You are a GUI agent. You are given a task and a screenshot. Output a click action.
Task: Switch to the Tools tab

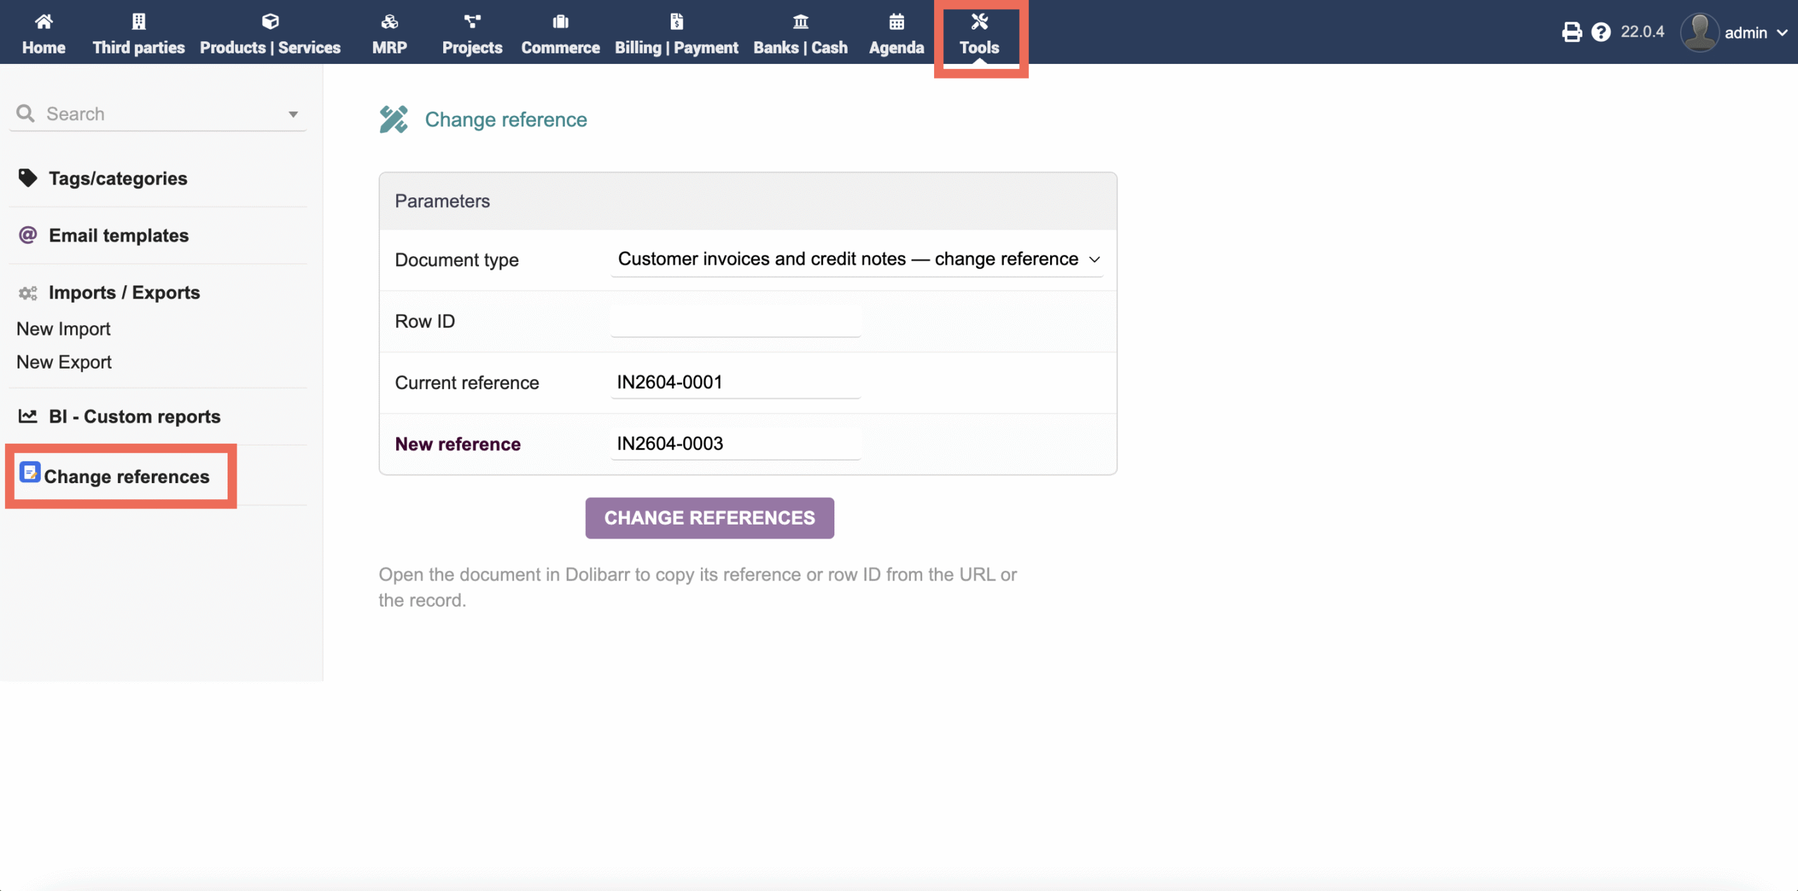point(980,32)
